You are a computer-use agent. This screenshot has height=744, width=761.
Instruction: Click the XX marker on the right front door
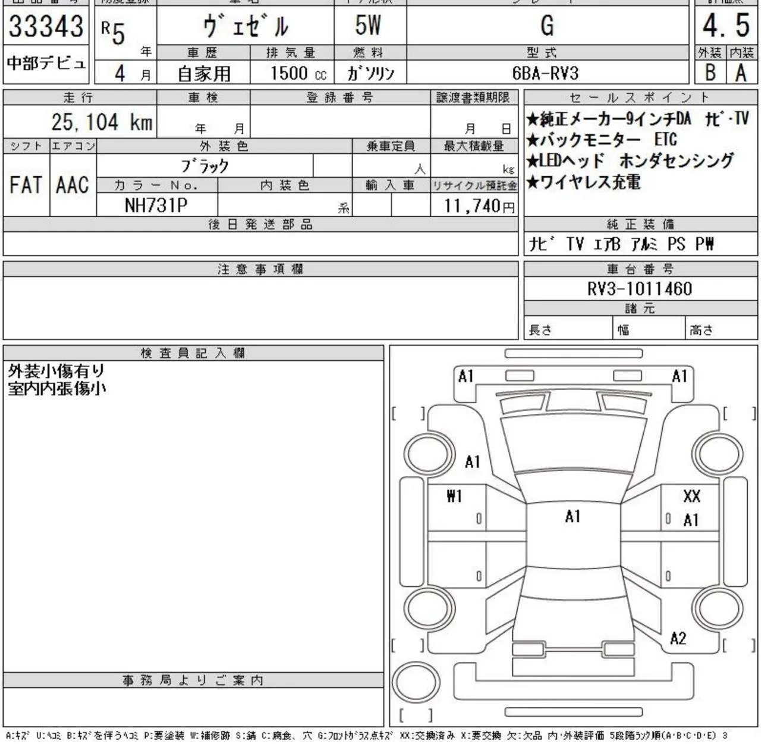pyautogui.click(x=691, y=496)
